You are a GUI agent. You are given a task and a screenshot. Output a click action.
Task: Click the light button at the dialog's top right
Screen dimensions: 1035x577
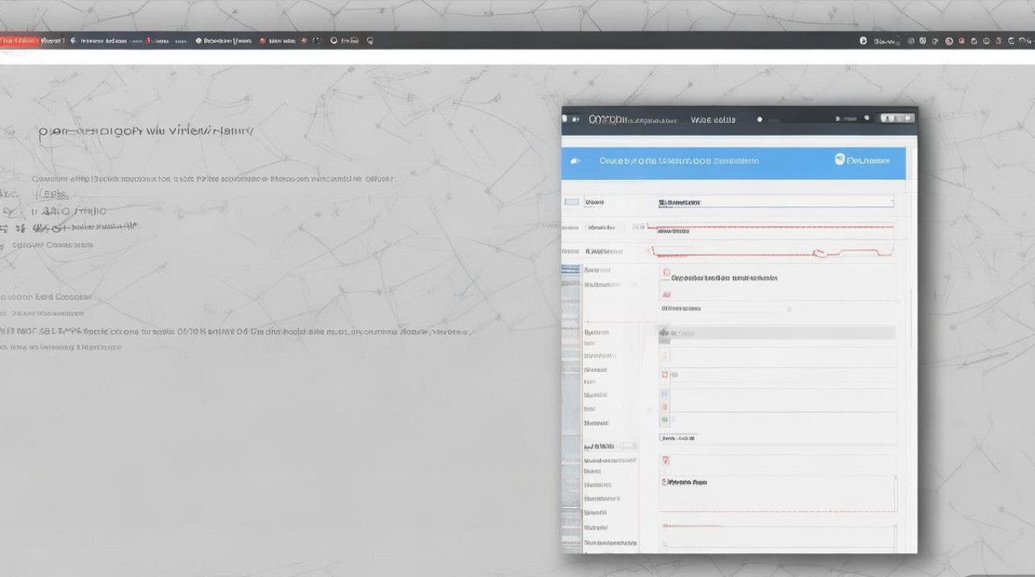897,118
